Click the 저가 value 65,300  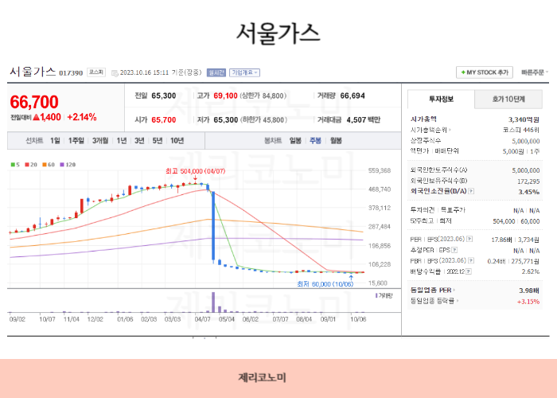(226, 120)
